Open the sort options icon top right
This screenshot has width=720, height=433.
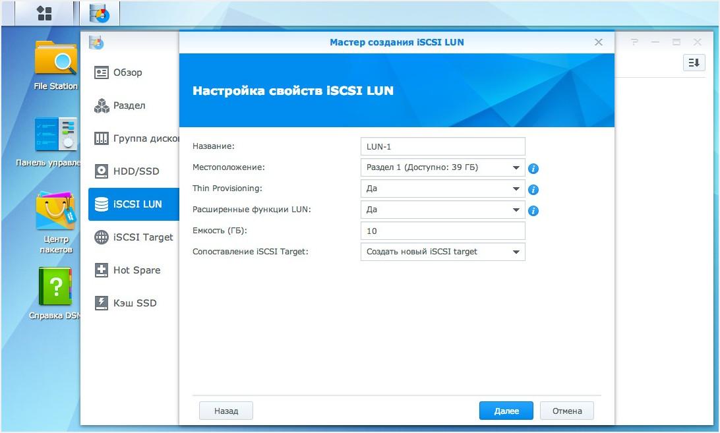point(693,62)
